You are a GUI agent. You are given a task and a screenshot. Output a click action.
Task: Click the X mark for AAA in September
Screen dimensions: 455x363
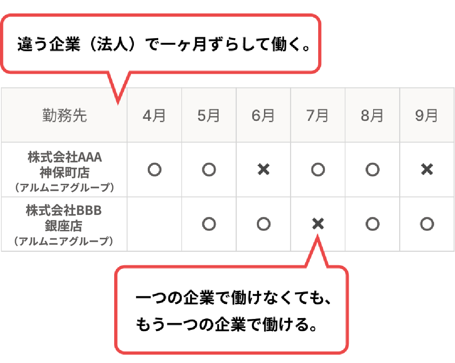(x=427, y=170)
